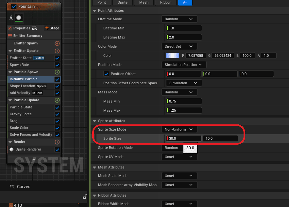Screen dimensions: 289x207
Task: Collapse the Emitter Update group
Action: pyautogui.click(x=10, y=51)
